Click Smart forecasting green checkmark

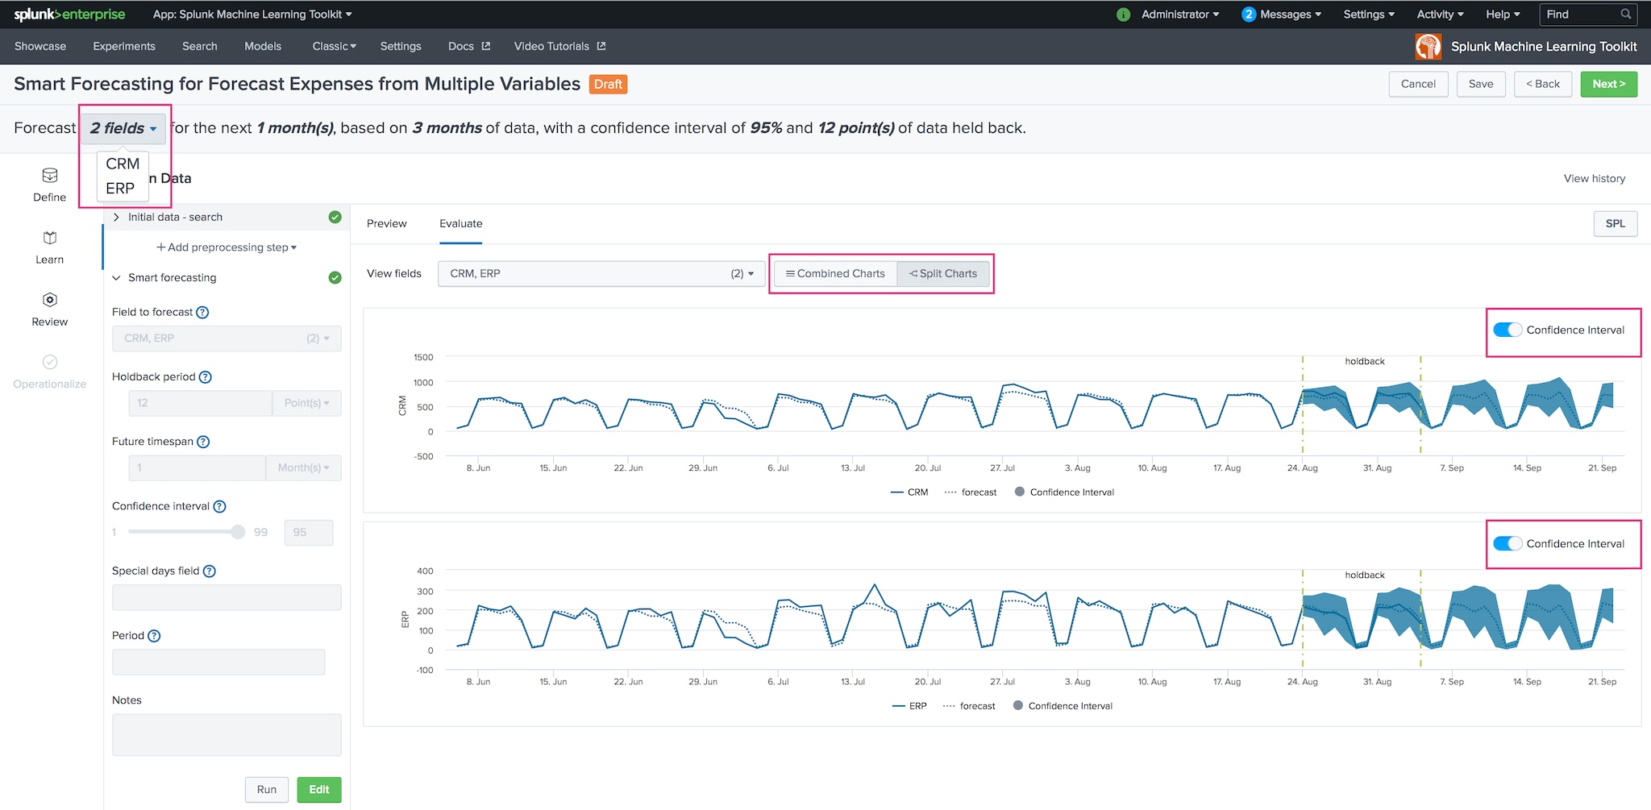pyautogui.click(x=335, y=278)
